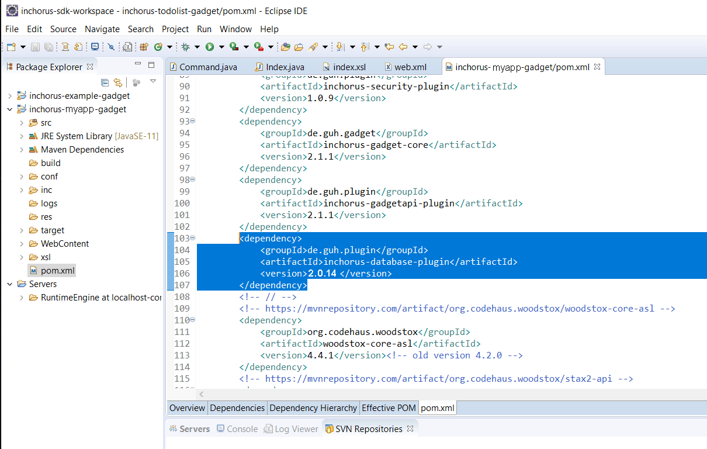The width and height of the screenshot is (707, 449).
Task: Click the Save toolbar icon
Action: click(x=35, y=47)
